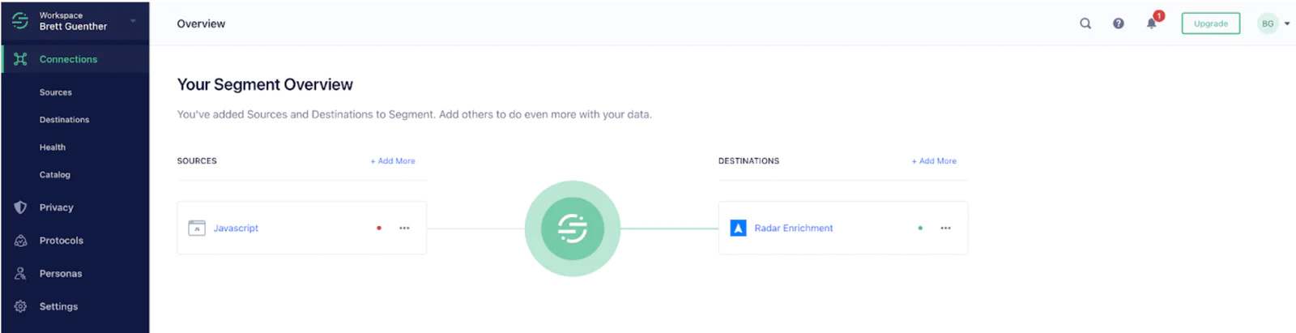Open the Privacy section
The image size is (1296, 333).
coord(57,207)
